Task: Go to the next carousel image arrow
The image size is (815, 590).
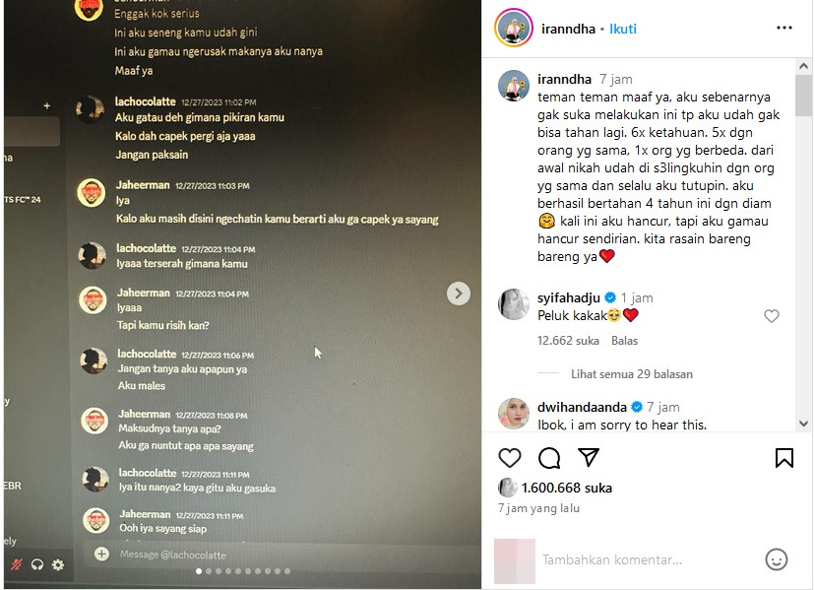Action: pyautogui.click(x=459, y=294)
